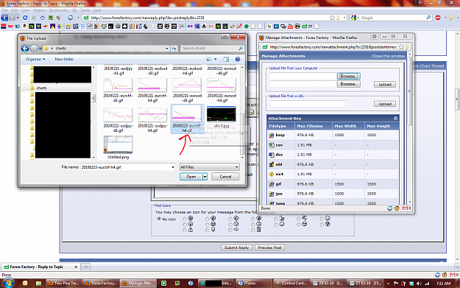
Task: Expand hidden tray icons arrow on taskbar
Action: click(x=388, y=284)
